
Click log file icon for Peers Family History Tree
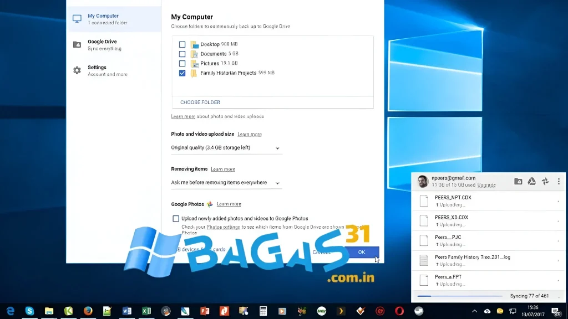click(x=424, y=260)
